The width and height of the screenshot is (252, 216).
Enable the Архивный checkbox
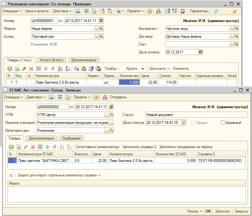223,123
